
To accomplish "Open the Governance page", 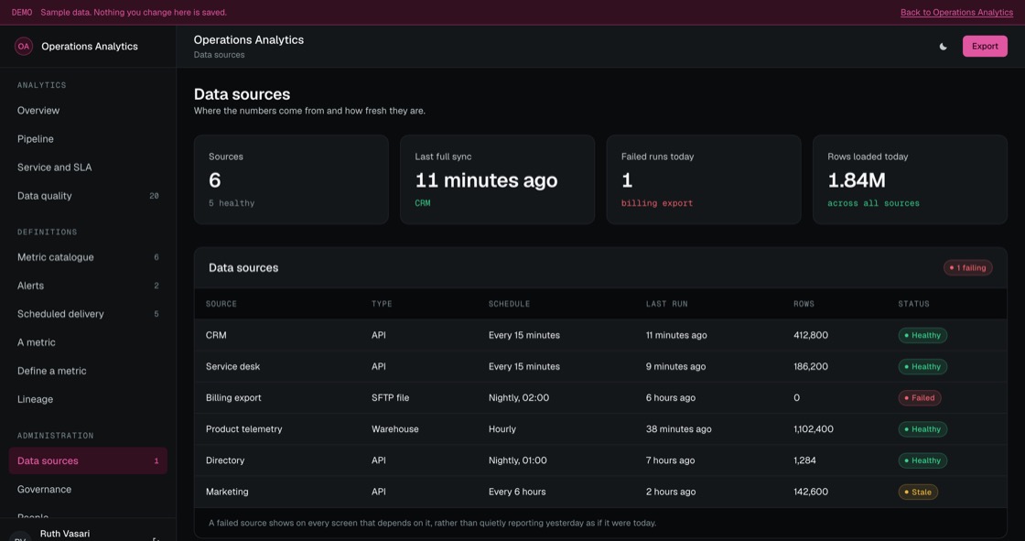I will click(88, 490).
